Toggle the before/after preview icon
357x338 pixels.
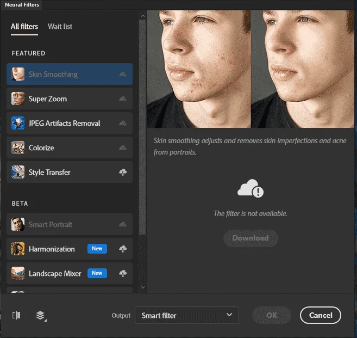(x=16, y=315)
